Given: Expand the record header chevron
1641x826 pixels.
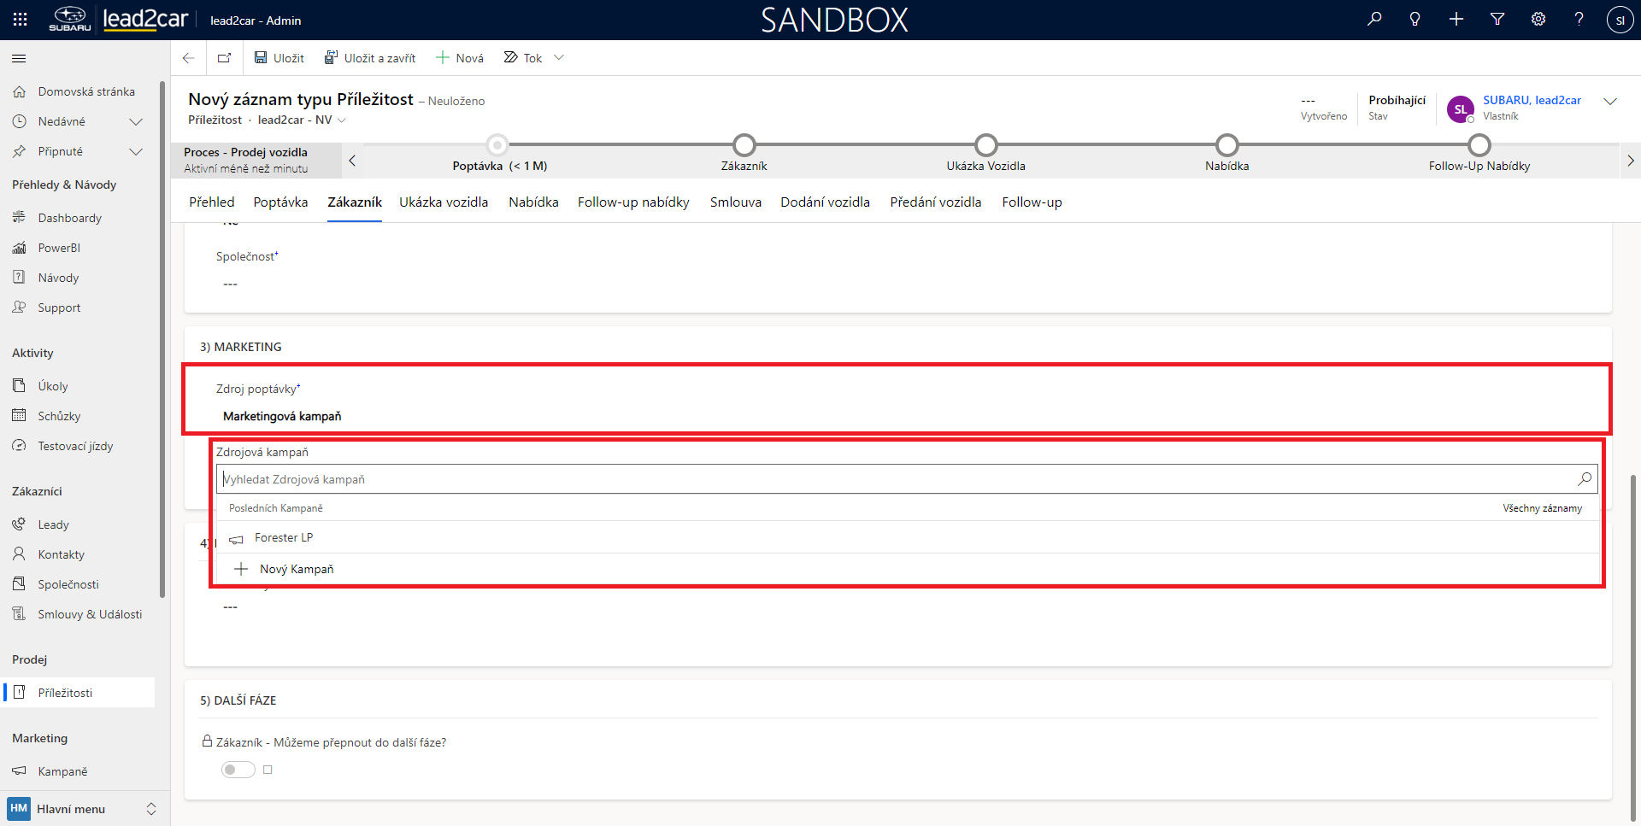Looking at the screenshot, I should click(x=1610, y=102).
